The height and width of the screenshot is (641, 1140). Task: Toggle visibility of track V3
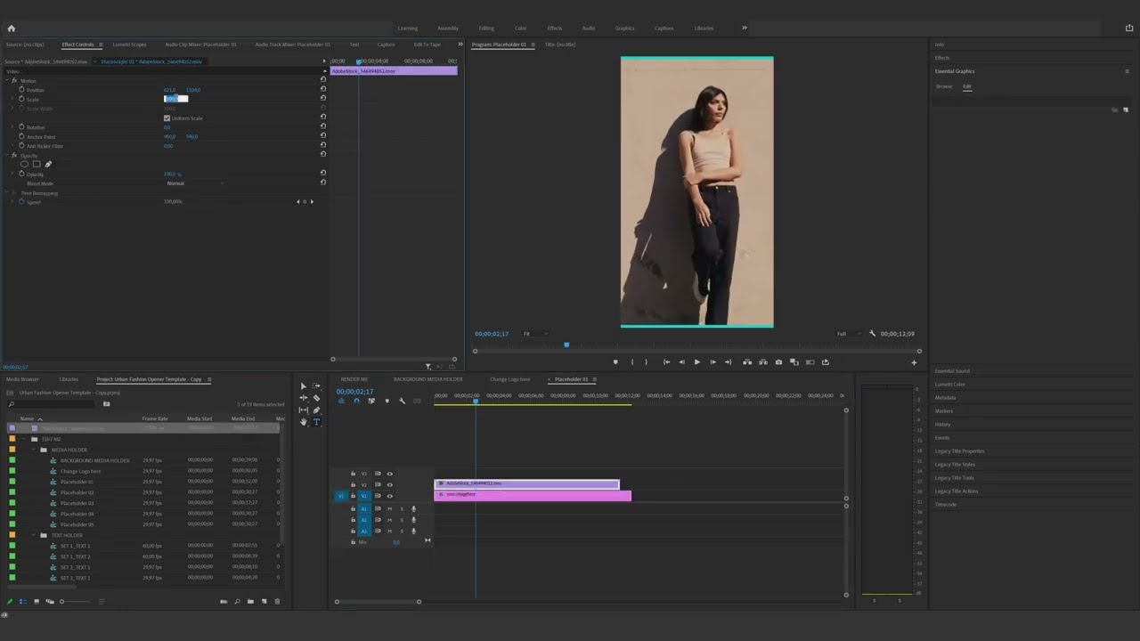[x=389, y=474]
